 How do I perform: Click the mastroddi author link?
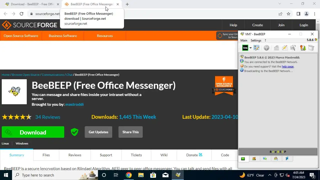74,104
